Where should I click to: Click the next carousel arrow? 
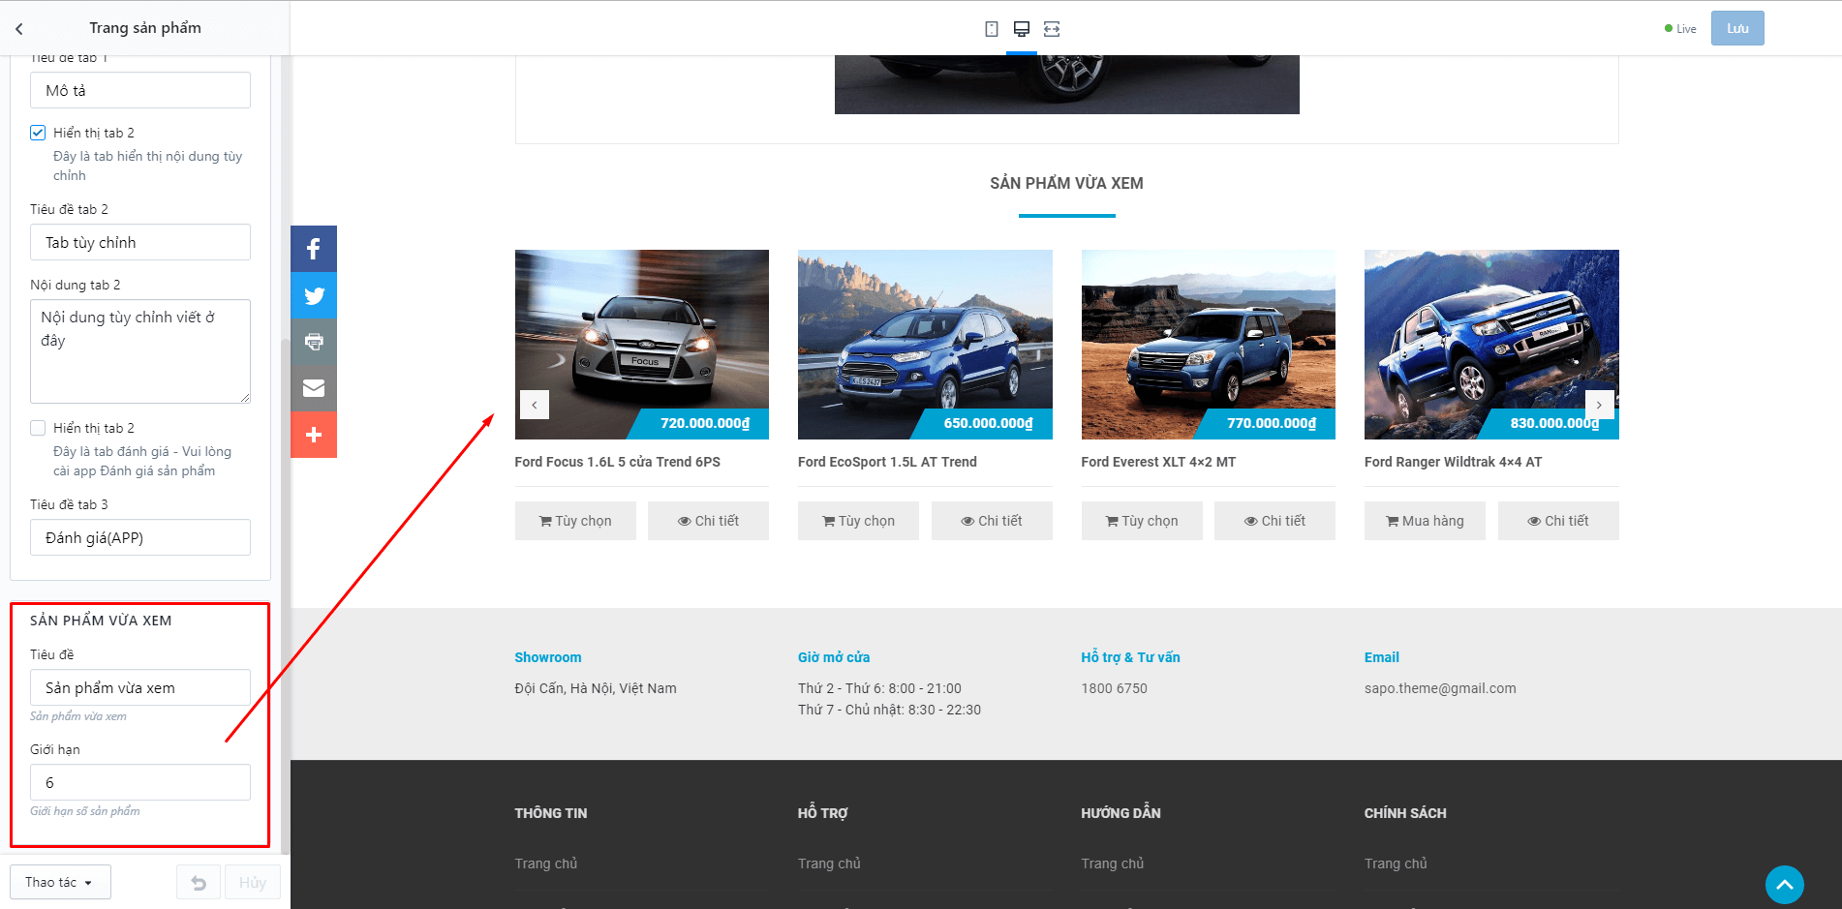click(1599, 405)
